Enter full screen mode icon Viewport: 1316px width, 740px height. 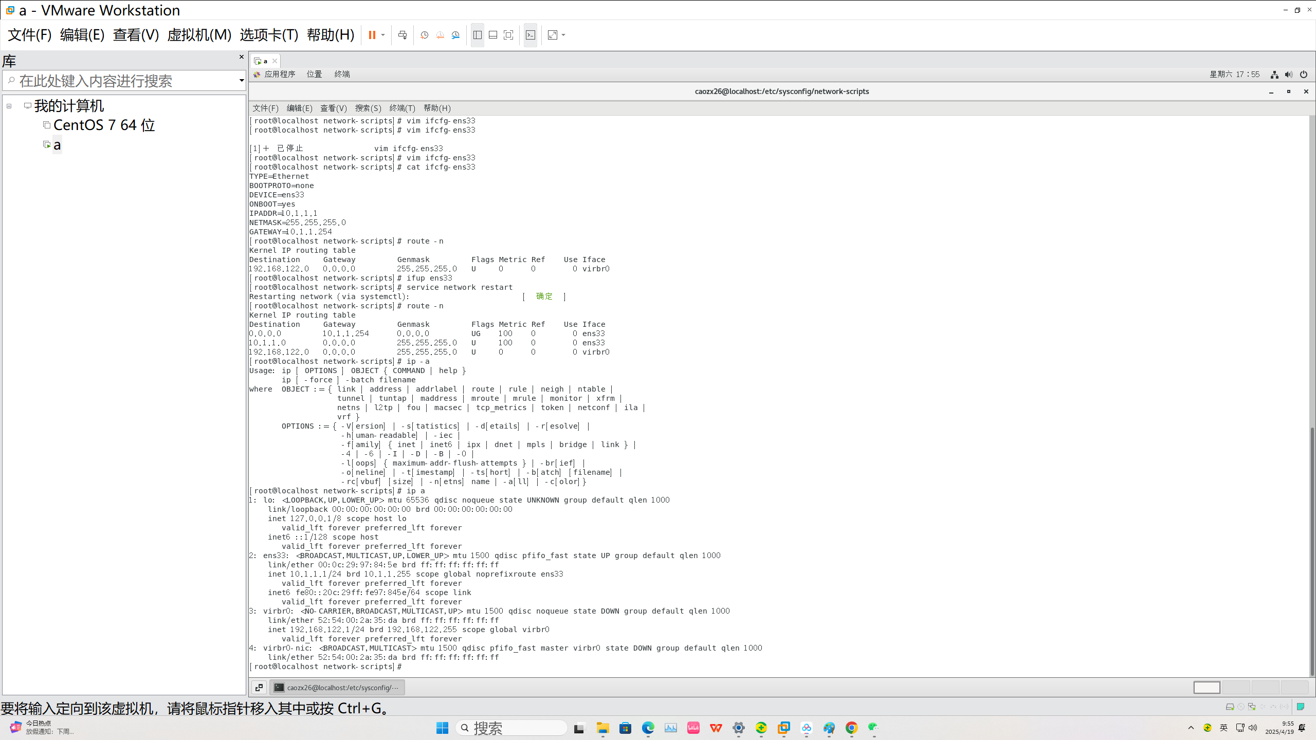tap(508, 35)
